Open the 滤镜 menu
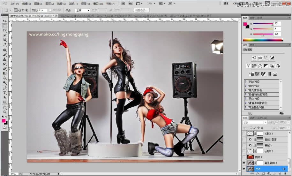This screenshot has height=176, width=292. click(72, 4)
